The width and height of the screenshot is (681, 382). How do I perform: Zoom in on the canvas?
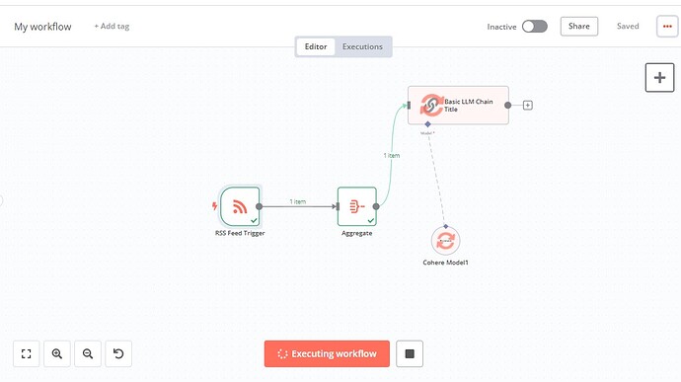coord(57,353)
